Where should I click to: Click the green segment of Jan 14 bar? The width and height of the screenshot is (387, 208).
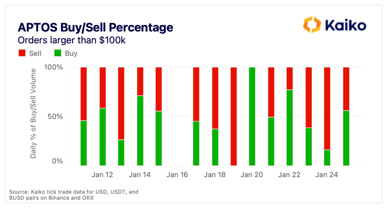[140, 130]
